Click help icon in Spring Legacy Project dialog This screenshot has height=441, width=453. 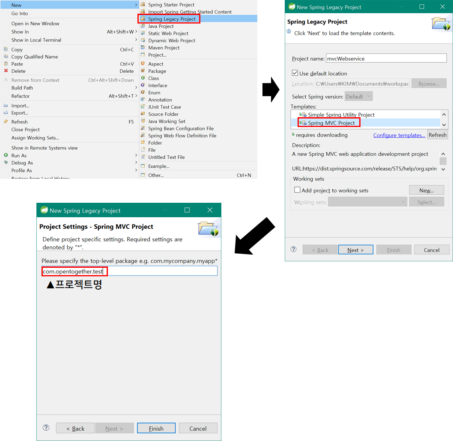tap(293, 249)
